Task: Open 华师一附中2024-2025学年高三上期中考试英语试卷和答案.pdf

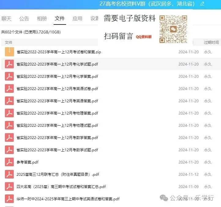Action: [x=68, y=199]
